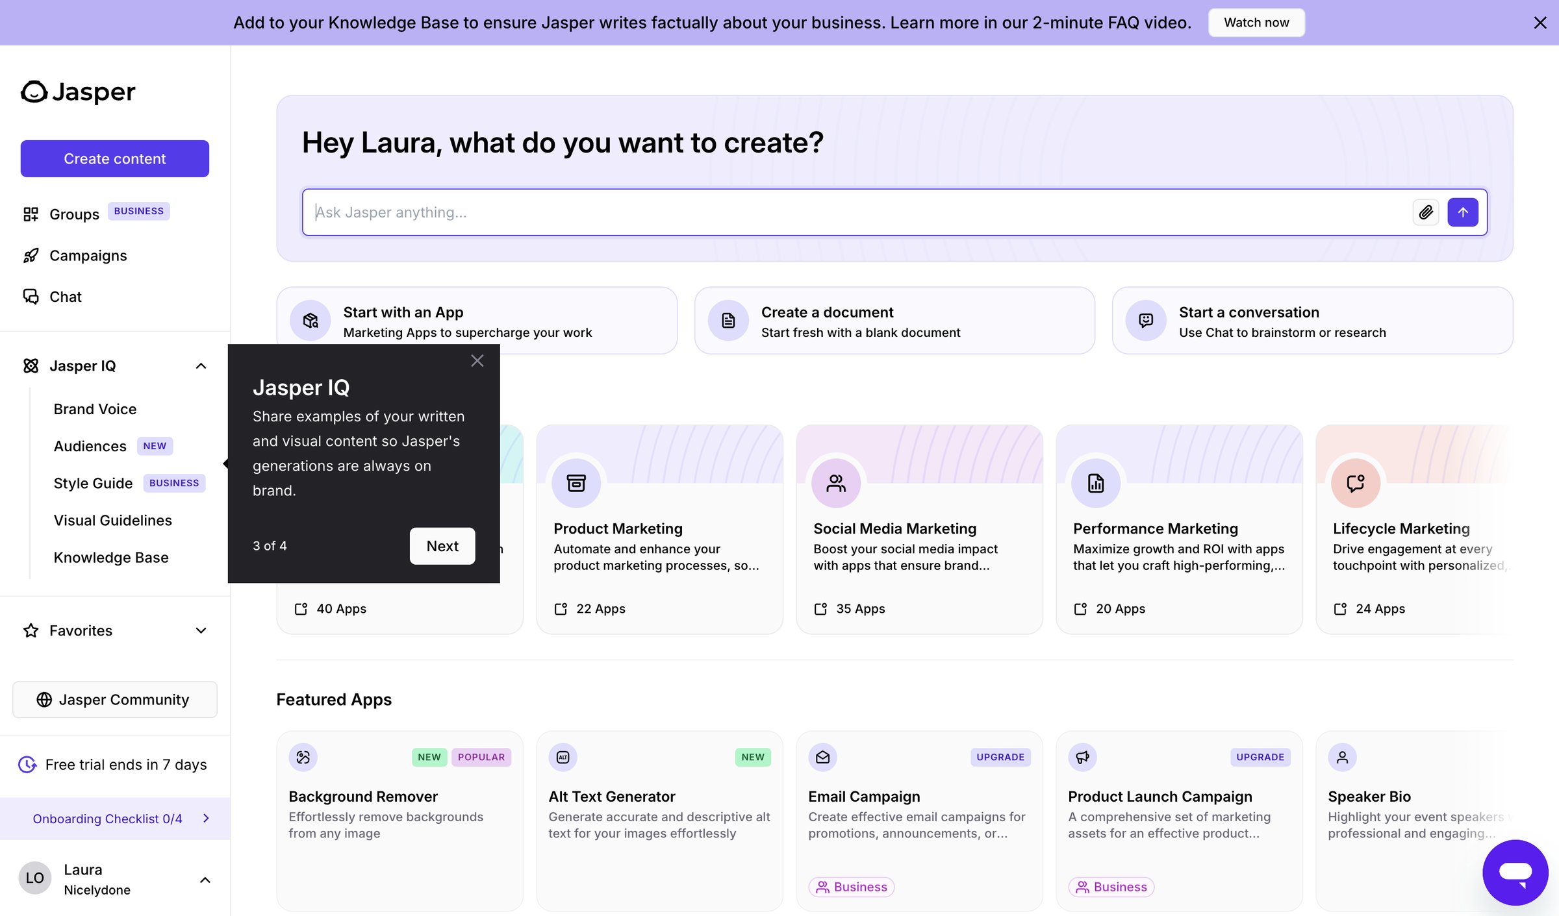Open the Social Media Marketing card
1559x916 pixels.
(919, 530)
